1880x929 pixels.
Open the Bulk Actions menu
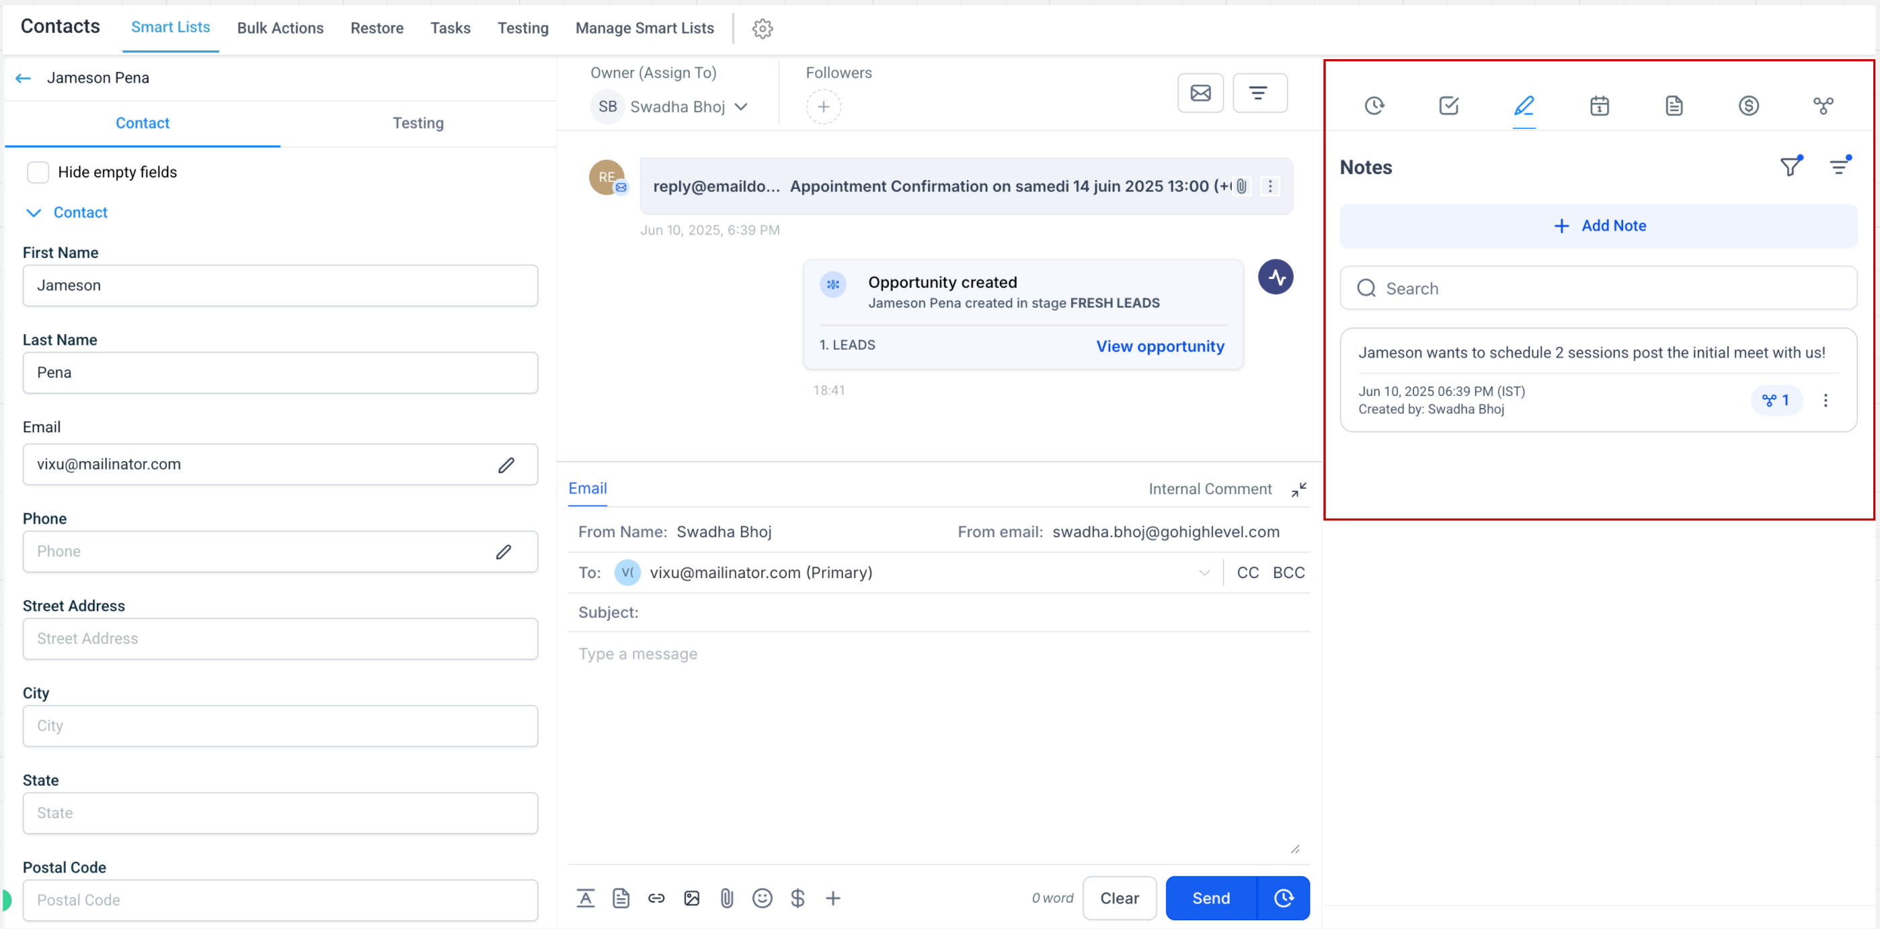pyautogui.click(x=280, y=28)
